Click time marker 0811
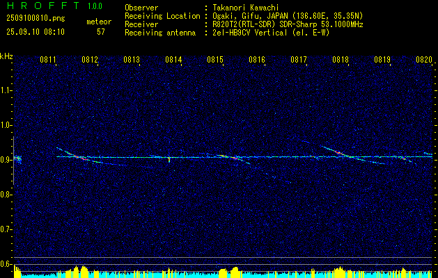This screenshot has height=278, width=438. point(48,59)
